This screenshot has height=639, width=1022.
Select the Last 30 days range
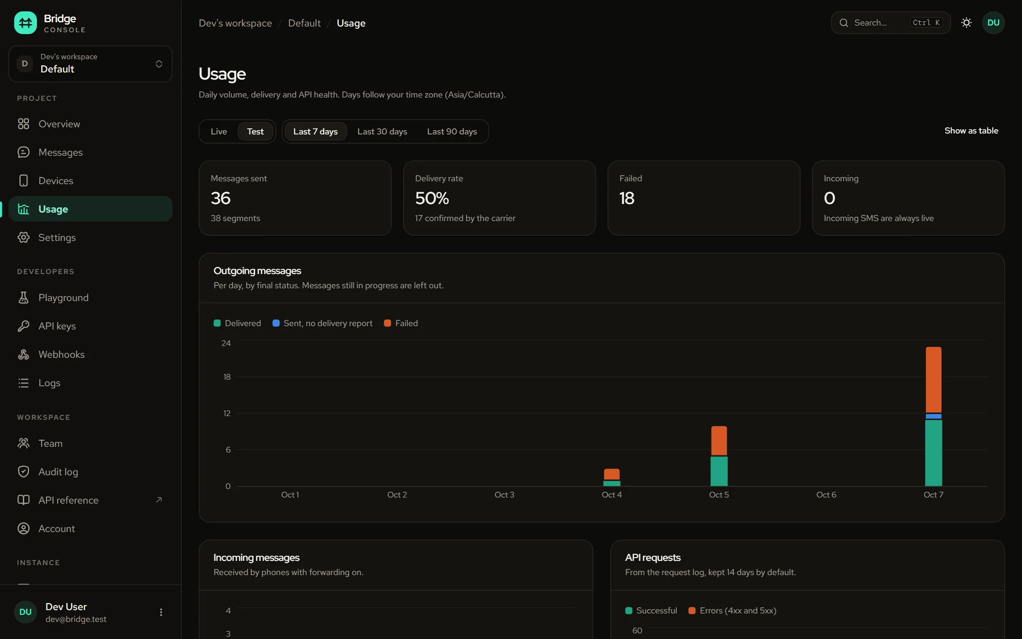pos(382,132)
